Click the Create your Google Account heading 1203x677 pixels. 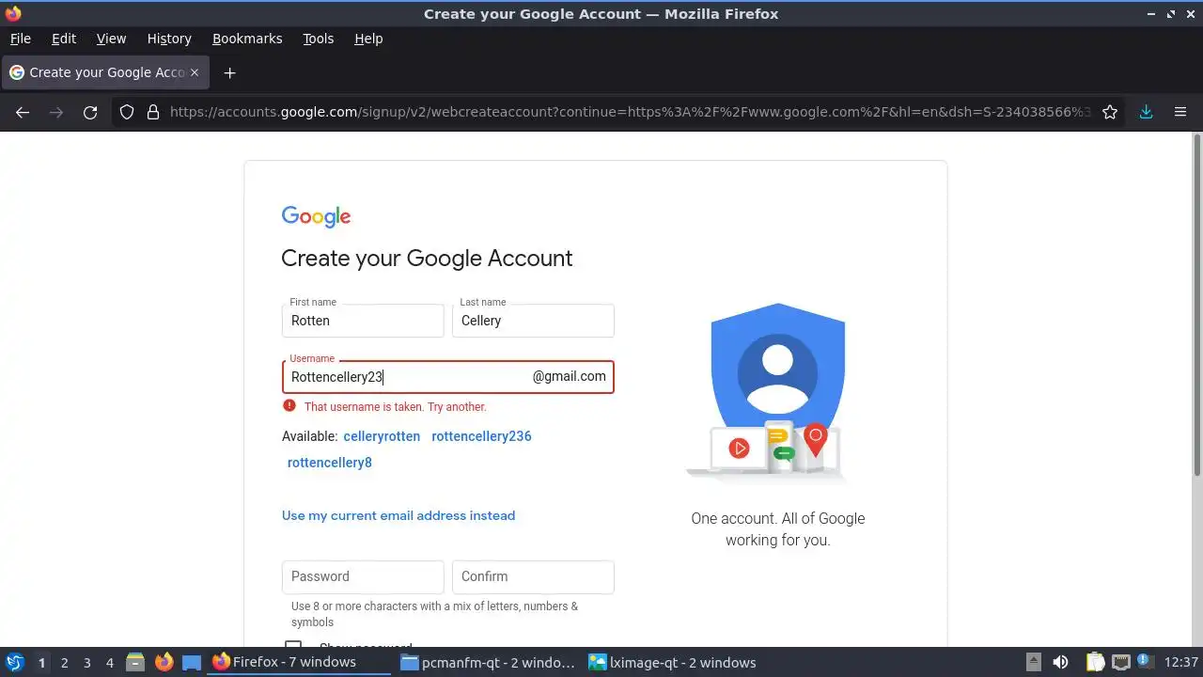tap(427, 259)
